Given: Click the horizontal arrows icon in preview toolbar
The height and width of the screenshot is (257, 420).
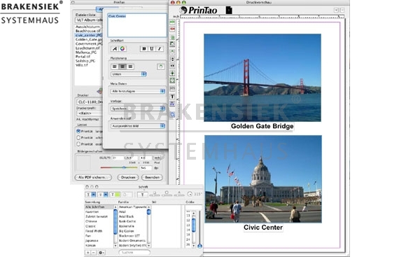Looking at the screenshot, I should tap(172, 66).
